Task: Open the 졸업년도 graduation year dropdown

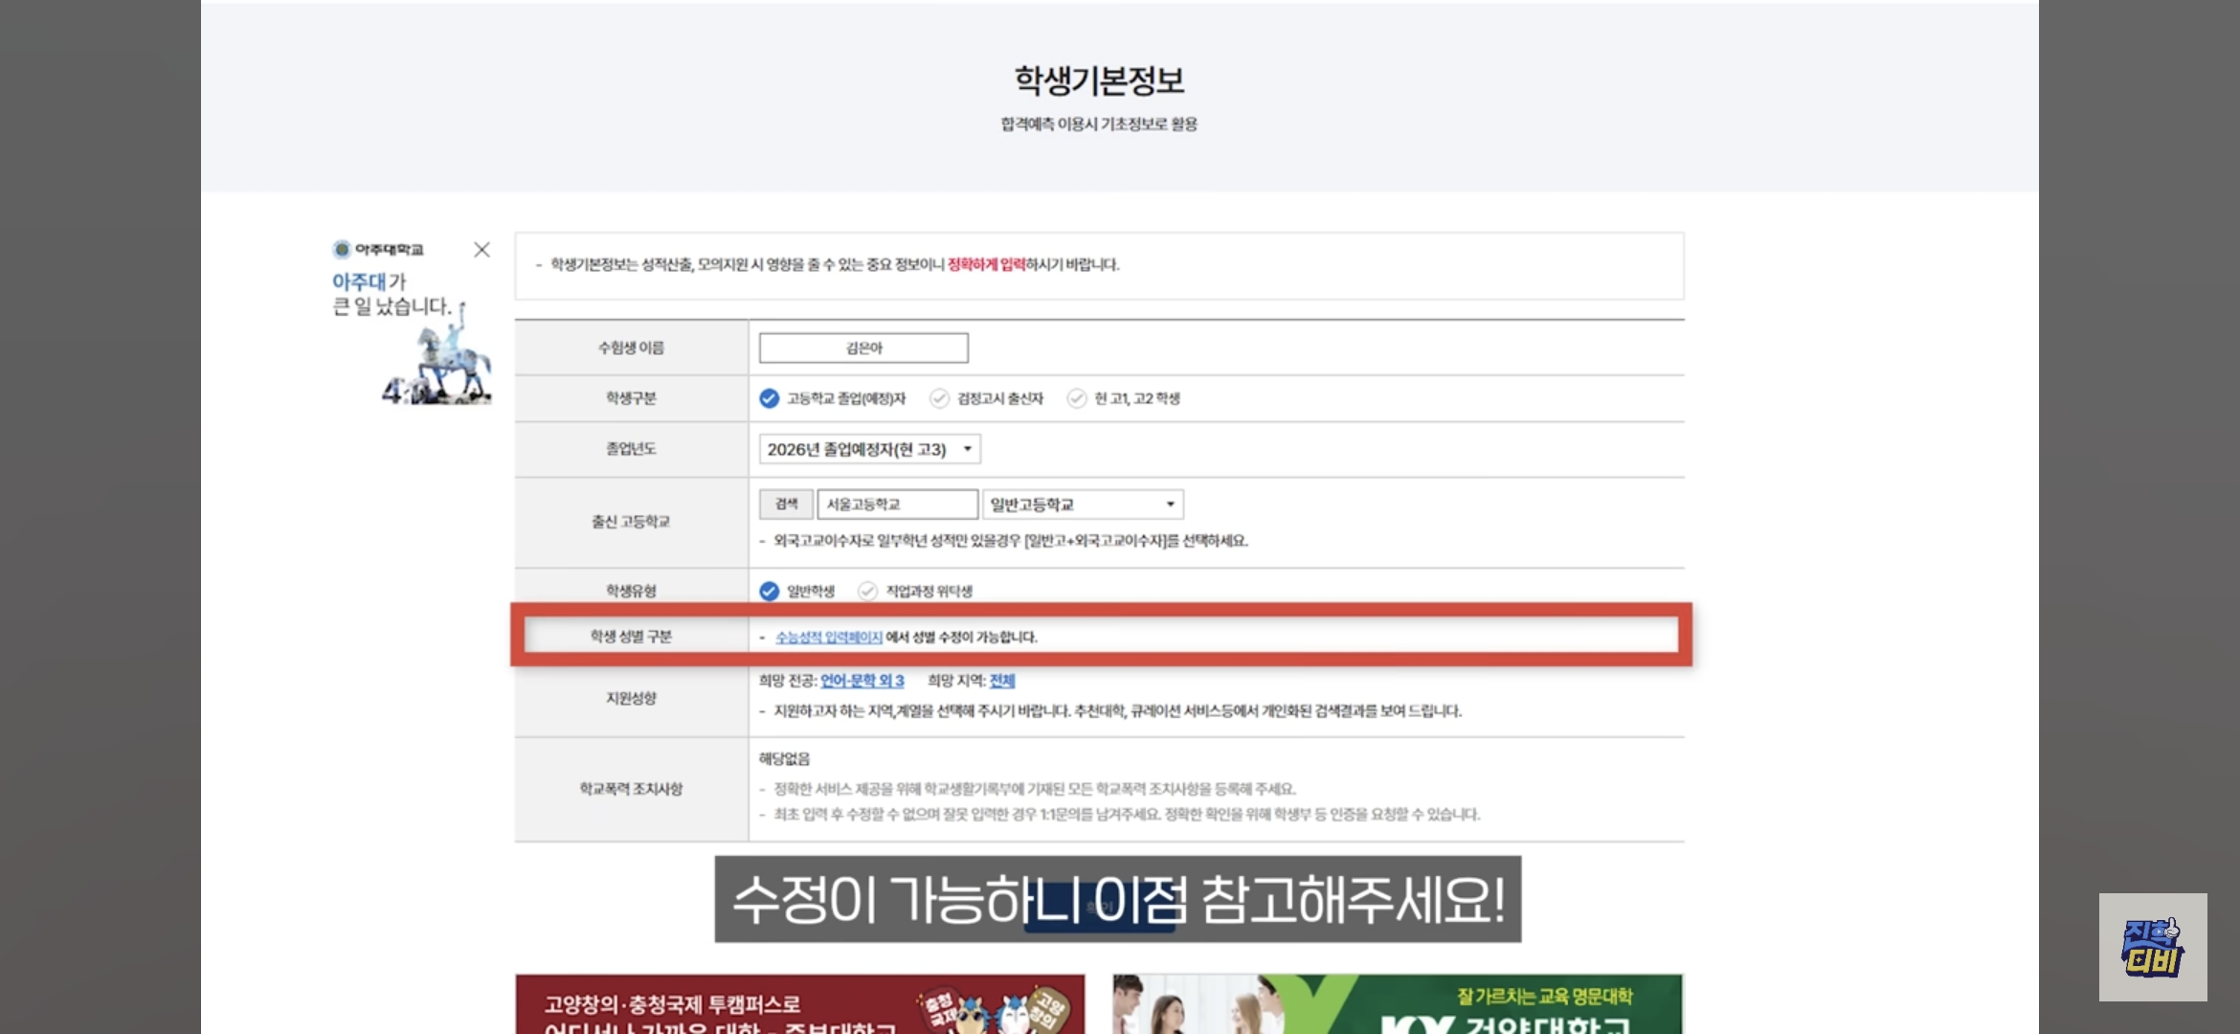Action: [x=869, y=449]
